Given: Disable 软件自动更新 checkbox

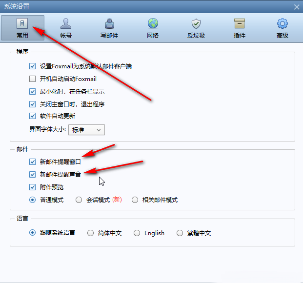Looking at the screenshot, I should (33, 116).
